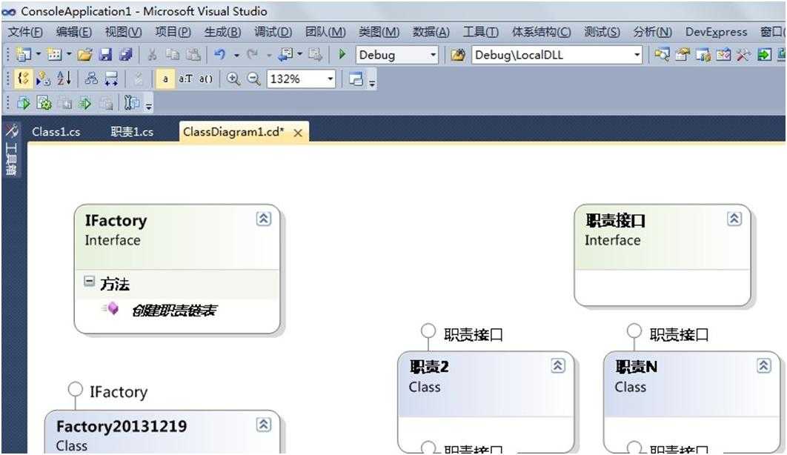787x455 pixels.
Task: Click the Find in Files folder icon
Action: [x=458, y=55]
